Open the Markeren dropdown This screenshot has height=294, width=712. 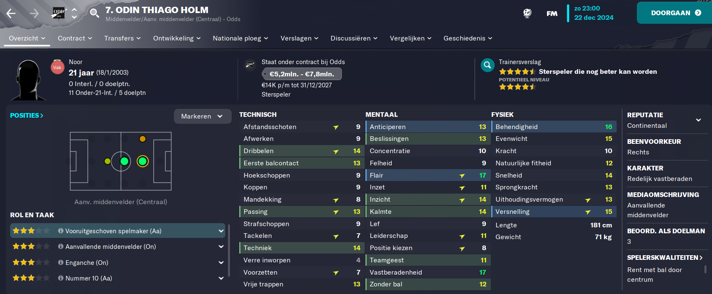click(203, 116)
